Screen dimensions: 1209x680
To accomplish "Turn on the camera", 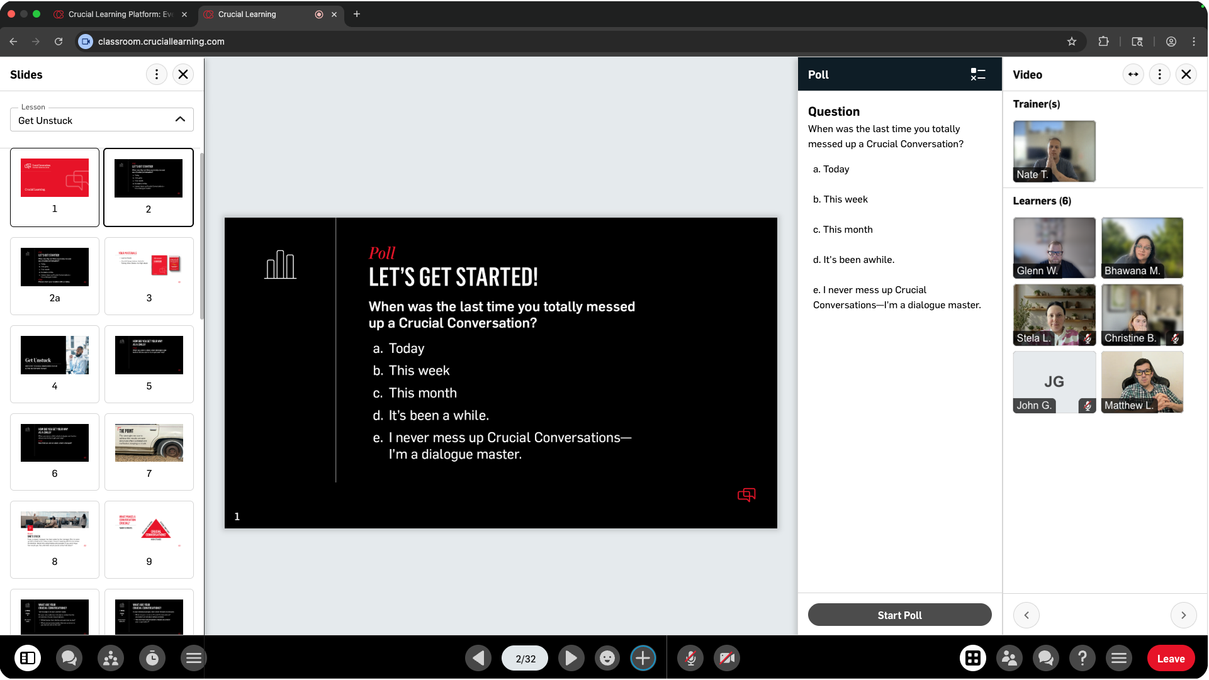I will click(727, 658).
